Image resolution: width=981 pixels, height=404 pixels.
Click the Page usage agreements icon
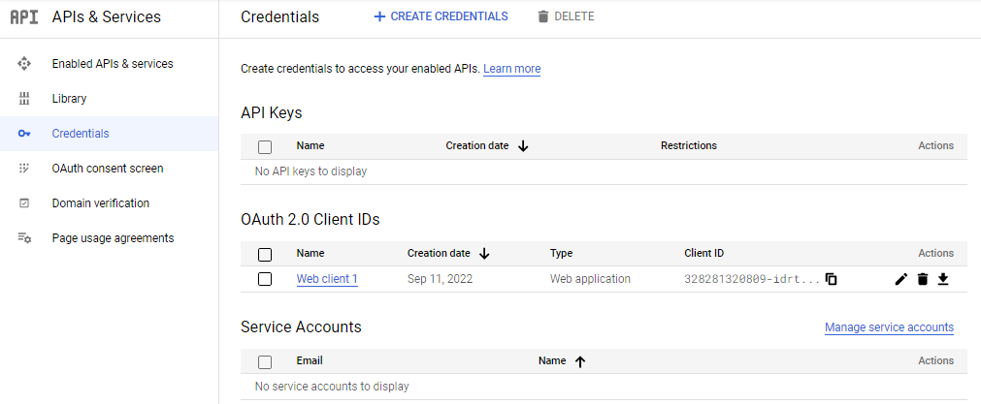click(24, 238)
